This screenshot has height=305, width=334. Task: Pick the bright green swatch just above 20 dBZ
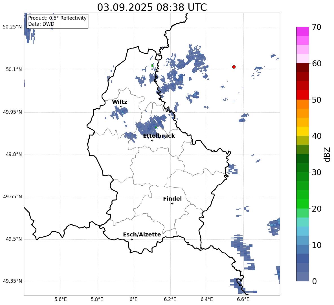point(303,204)
